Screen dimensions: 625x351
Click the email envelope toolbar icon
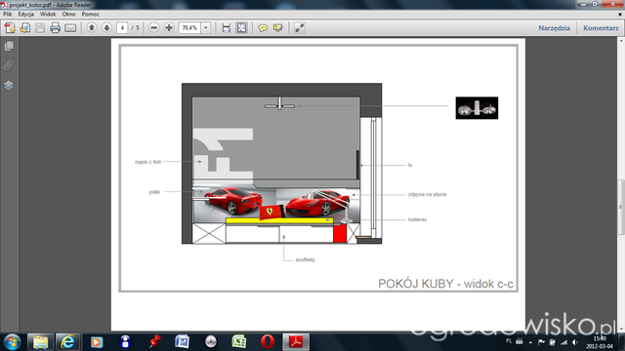click(x=70, y=28)
